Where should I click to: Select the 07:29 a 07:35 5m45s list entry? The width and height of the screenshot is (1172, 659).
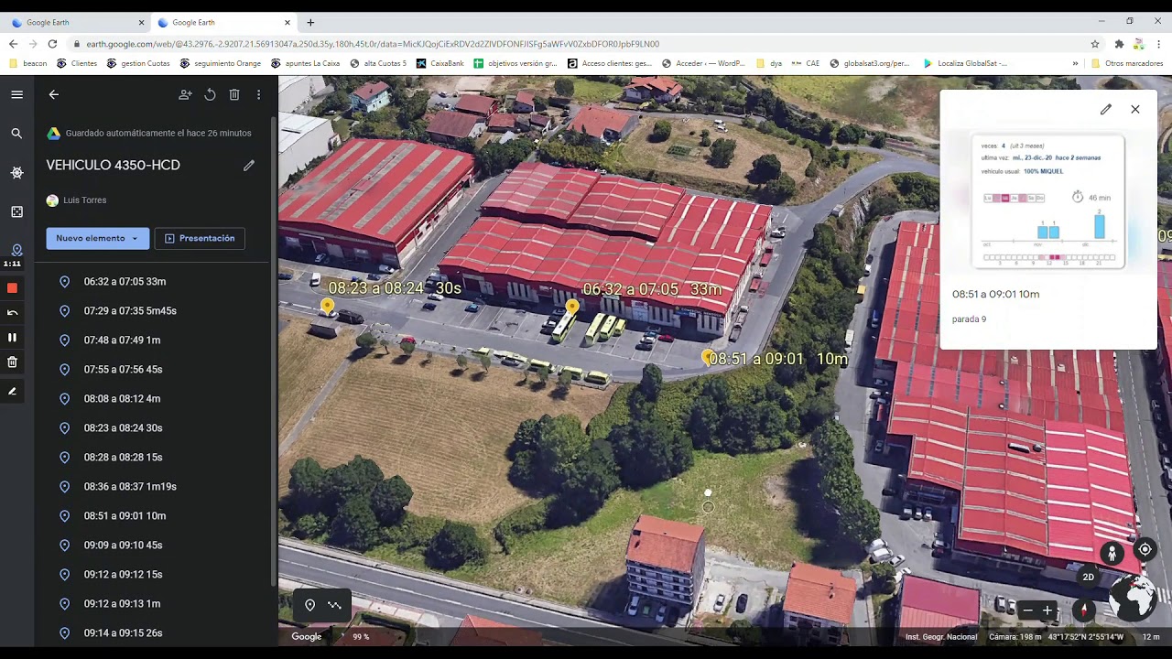point(154,311)
